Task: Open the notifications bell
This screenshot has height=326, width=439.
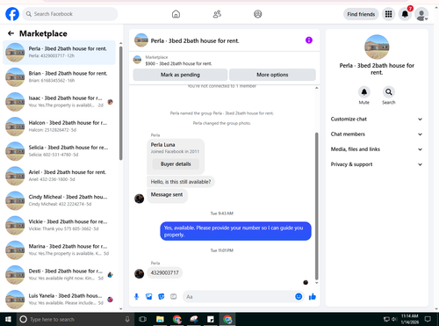Action: point(405,14)
